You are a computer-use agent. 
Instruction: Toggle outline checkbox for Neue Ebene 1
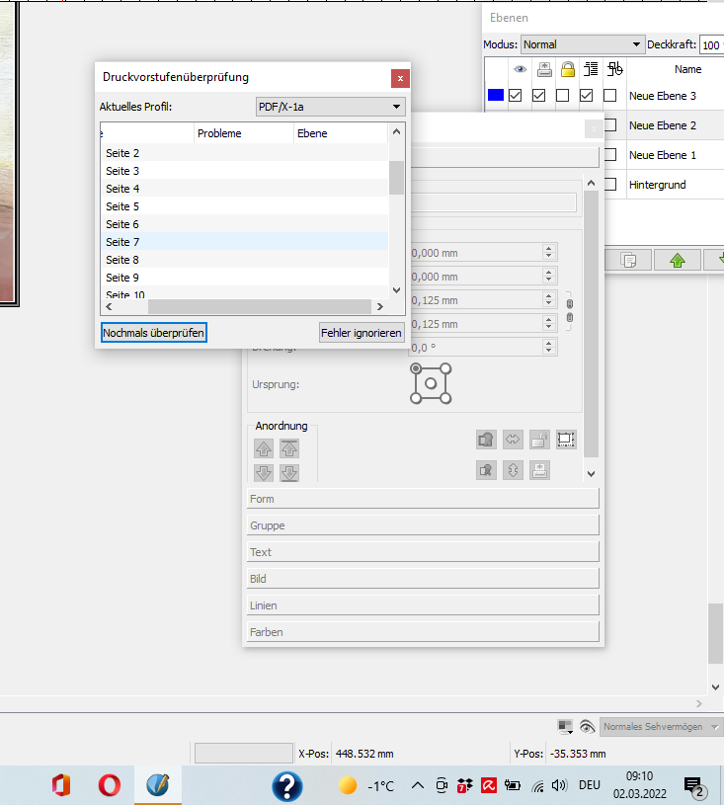610,155
